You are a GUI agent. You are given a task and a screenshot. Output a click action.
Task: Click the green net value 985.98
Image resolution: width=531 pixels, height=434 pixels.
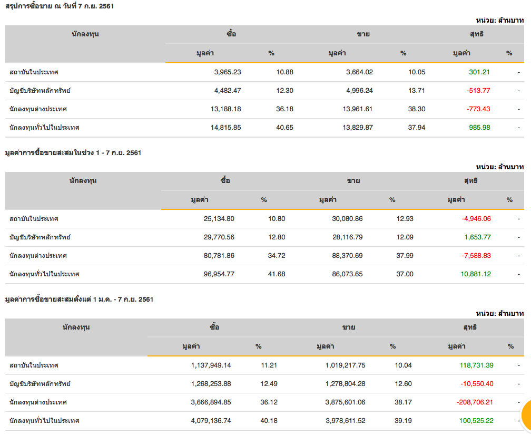(479, 128)
